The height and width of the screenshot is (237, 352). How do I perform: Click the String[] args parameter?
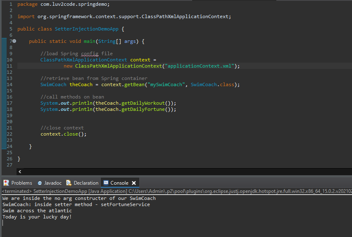coord(117,41)
